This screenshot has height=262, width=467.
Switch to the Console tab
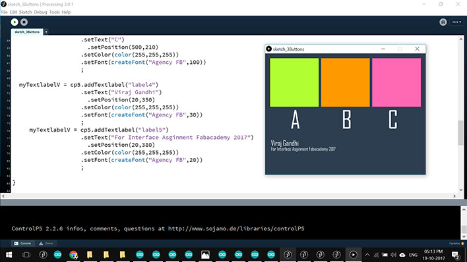22,244
